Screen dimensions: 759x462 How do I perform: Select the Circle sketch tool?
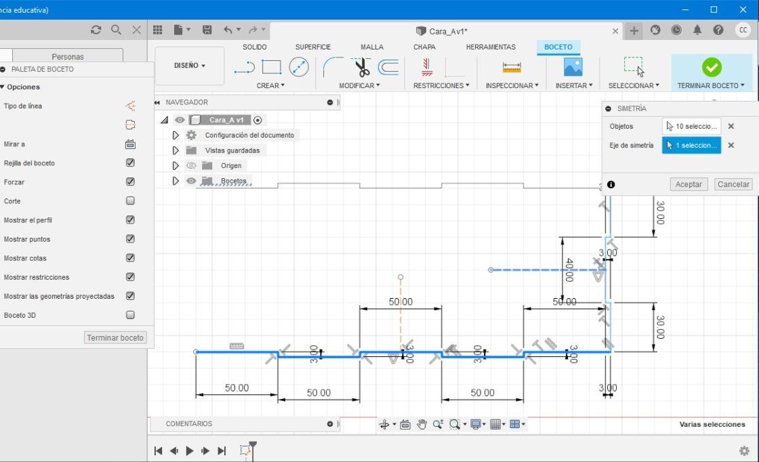tap(299, 67)
